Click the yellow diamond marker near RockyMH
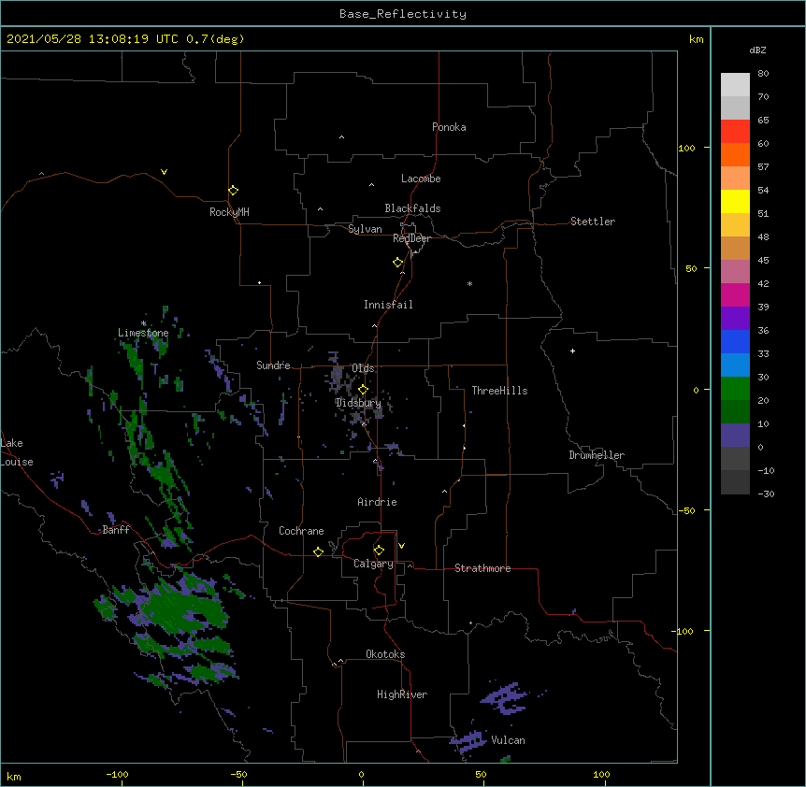 click(233, 191)
